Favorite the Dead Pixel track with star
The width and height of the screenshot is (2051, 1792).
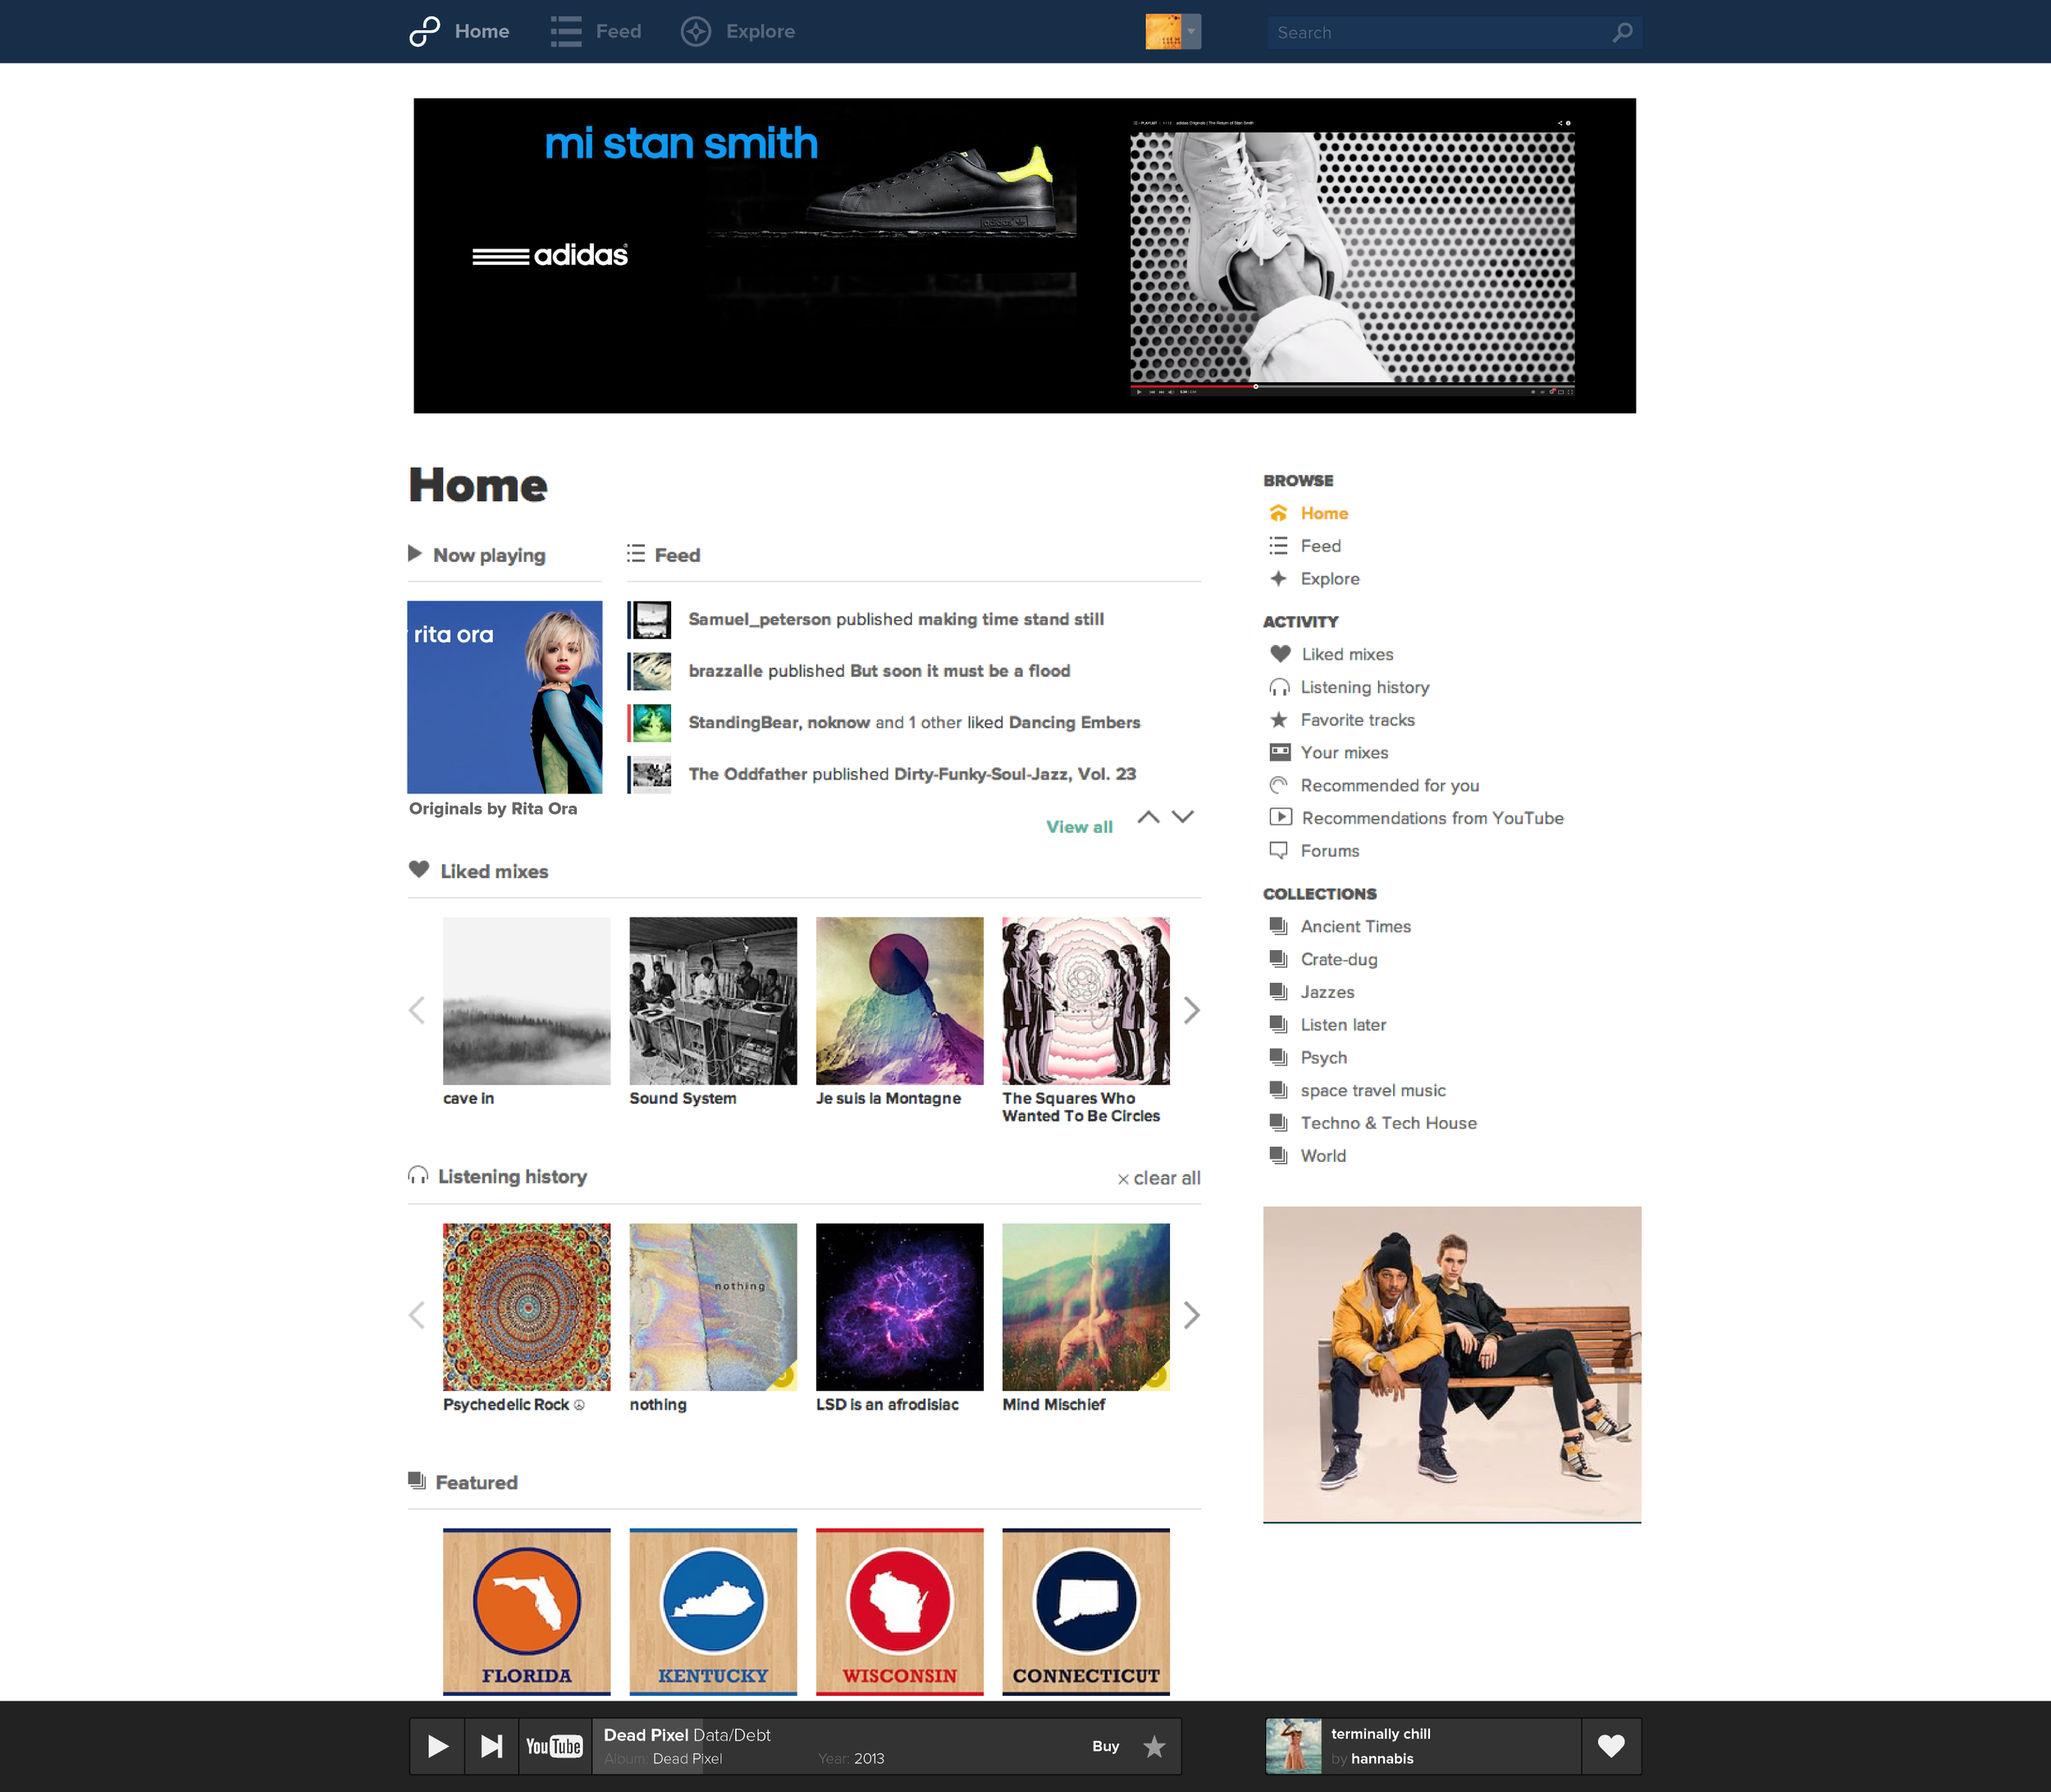(x=1154, y=1746)
